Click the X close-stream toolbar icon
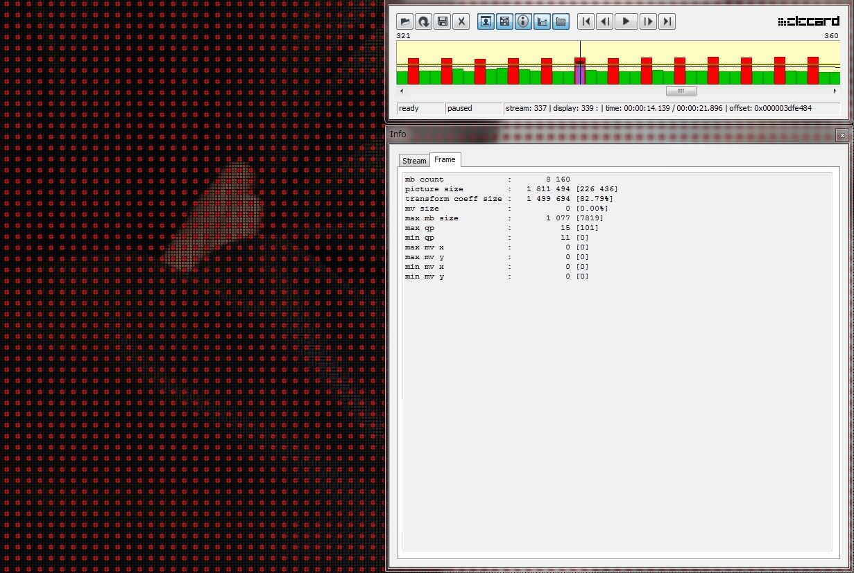 pyautogui.click(x=461, y=21)
